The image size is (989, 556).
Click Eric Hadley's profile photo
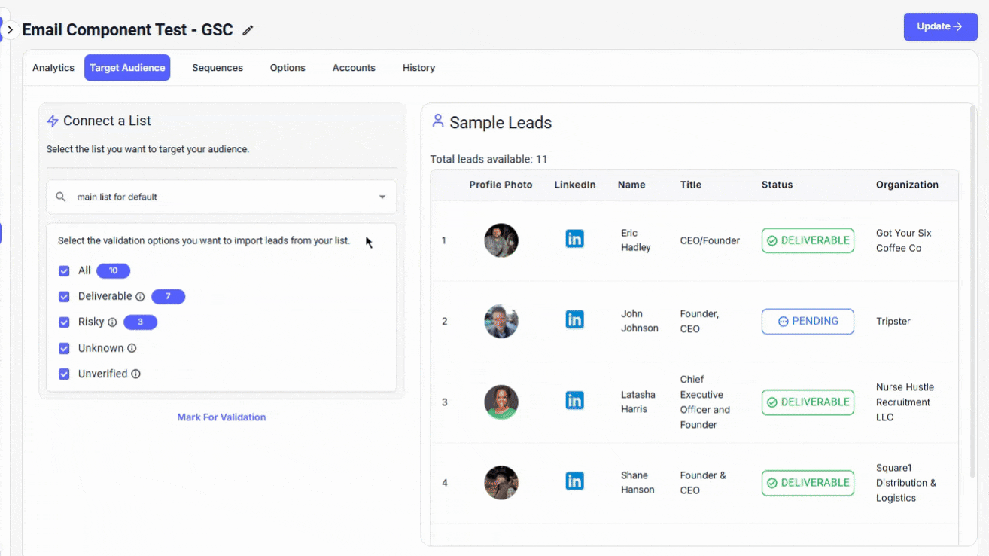coord(501,240)
